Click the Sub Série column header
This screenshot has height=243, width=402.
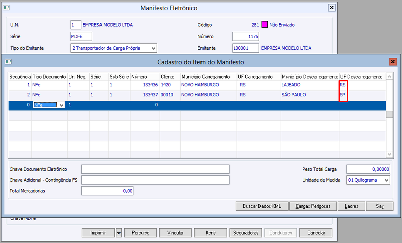point(119,77)
